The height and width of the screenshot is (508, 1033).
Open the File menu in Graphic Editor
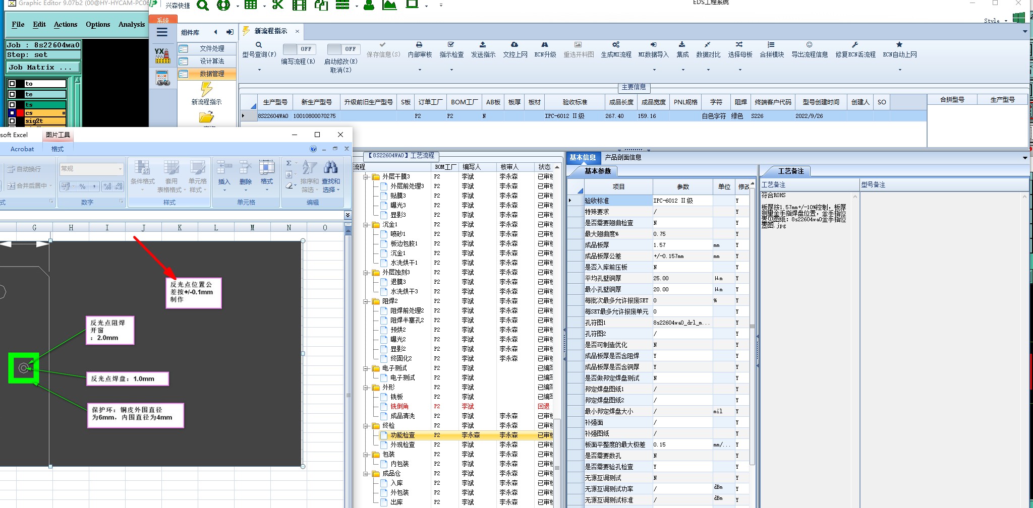coord(18,24)
